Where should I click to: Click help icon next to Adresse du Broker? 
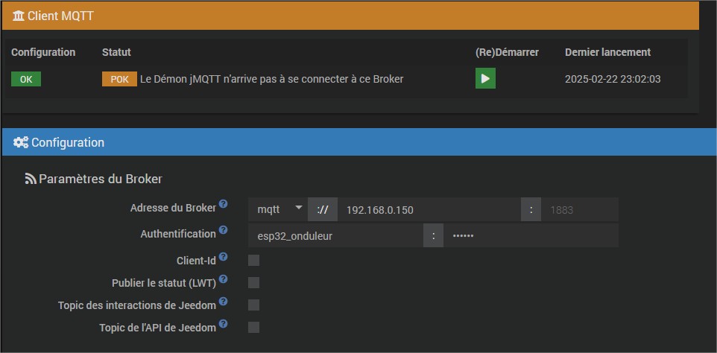click(223, 204)
